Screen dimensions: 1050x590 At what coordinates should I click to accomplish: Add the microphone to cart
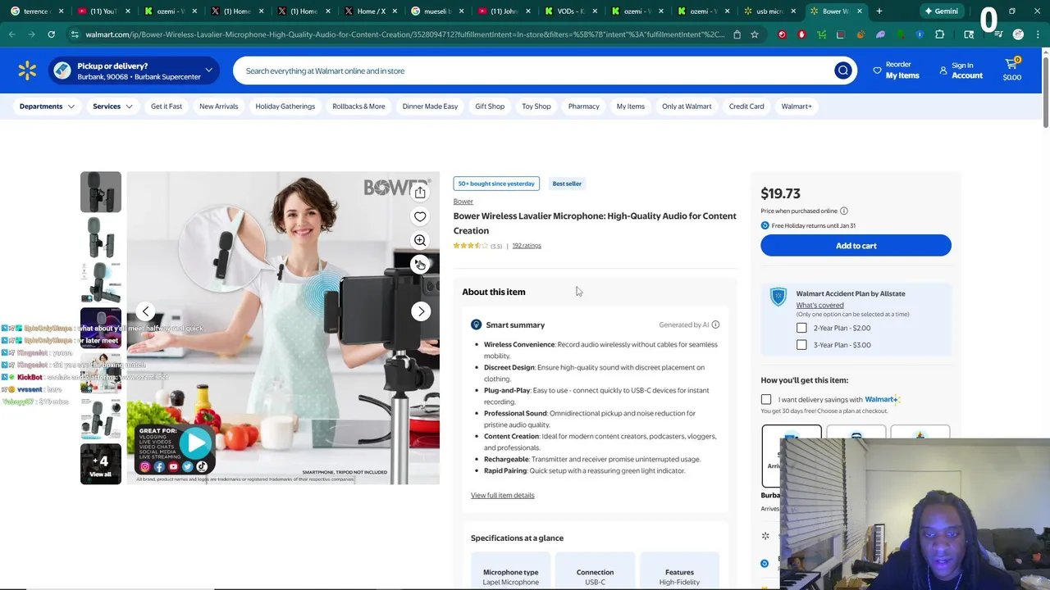[856, 246]
